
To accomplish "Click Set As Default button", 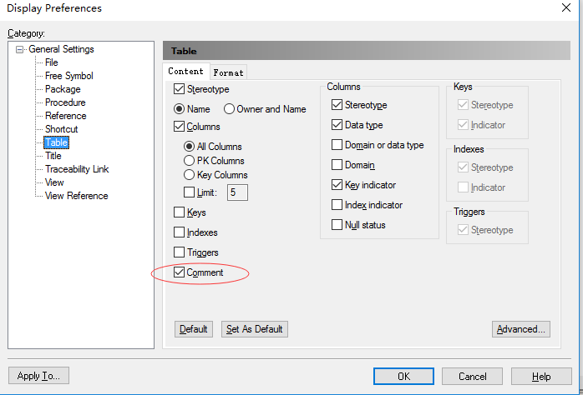I will (254, 329).
